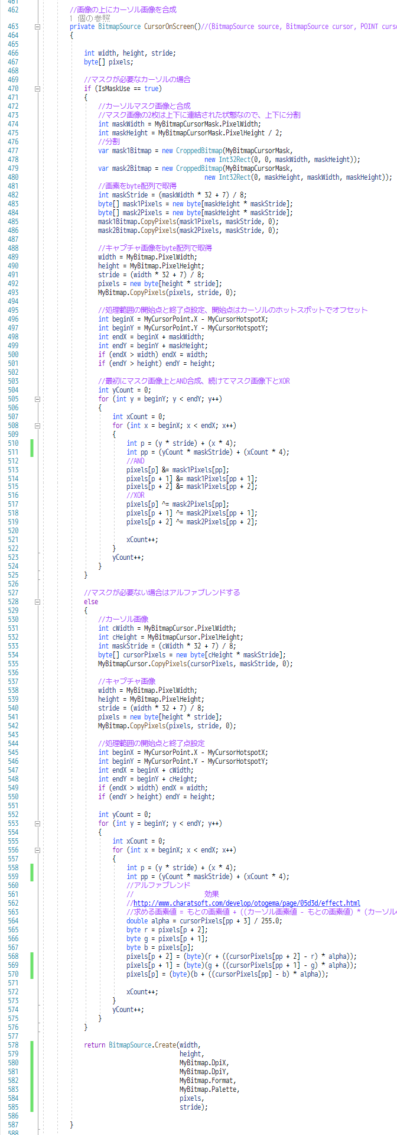397x1135 pixels.
Task: Click line number 487 in the margin
Action: 12,239
